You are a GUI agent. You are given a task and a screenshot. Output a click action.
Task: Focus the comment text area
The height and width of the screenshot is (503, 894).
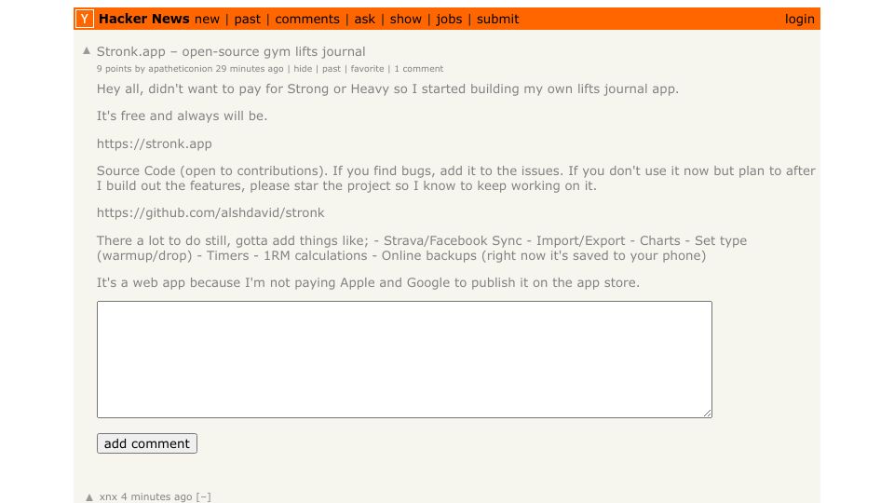point(404,360)
